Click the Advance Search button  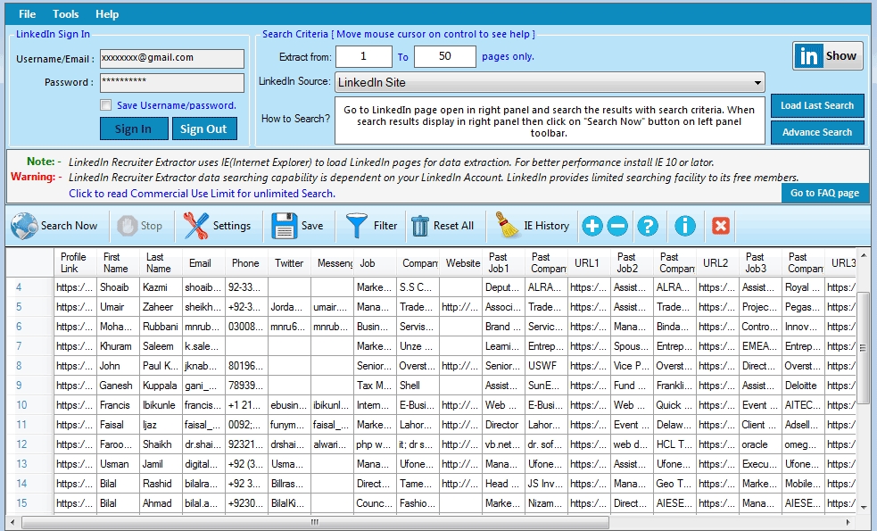[x=817, y=132]
